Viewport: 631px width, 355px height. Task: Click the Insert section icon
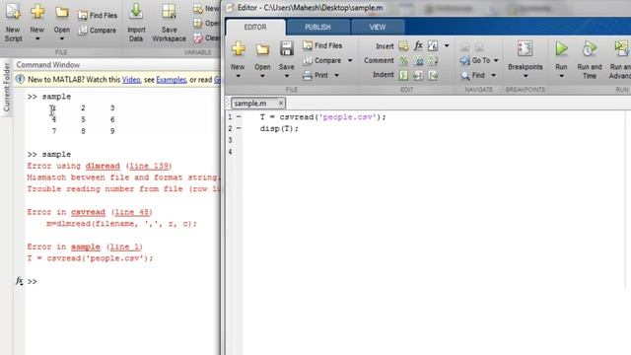tap(403, 46)
